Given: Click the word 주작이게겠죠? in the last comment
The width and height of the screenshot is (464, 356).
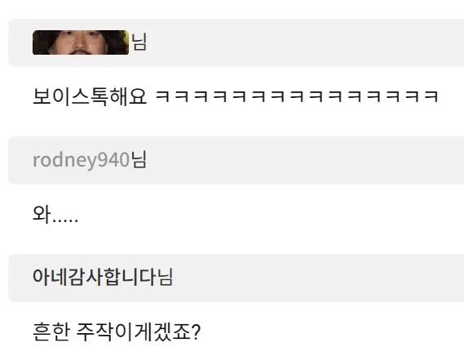Looking at the screenshot, I should point(139,332).
